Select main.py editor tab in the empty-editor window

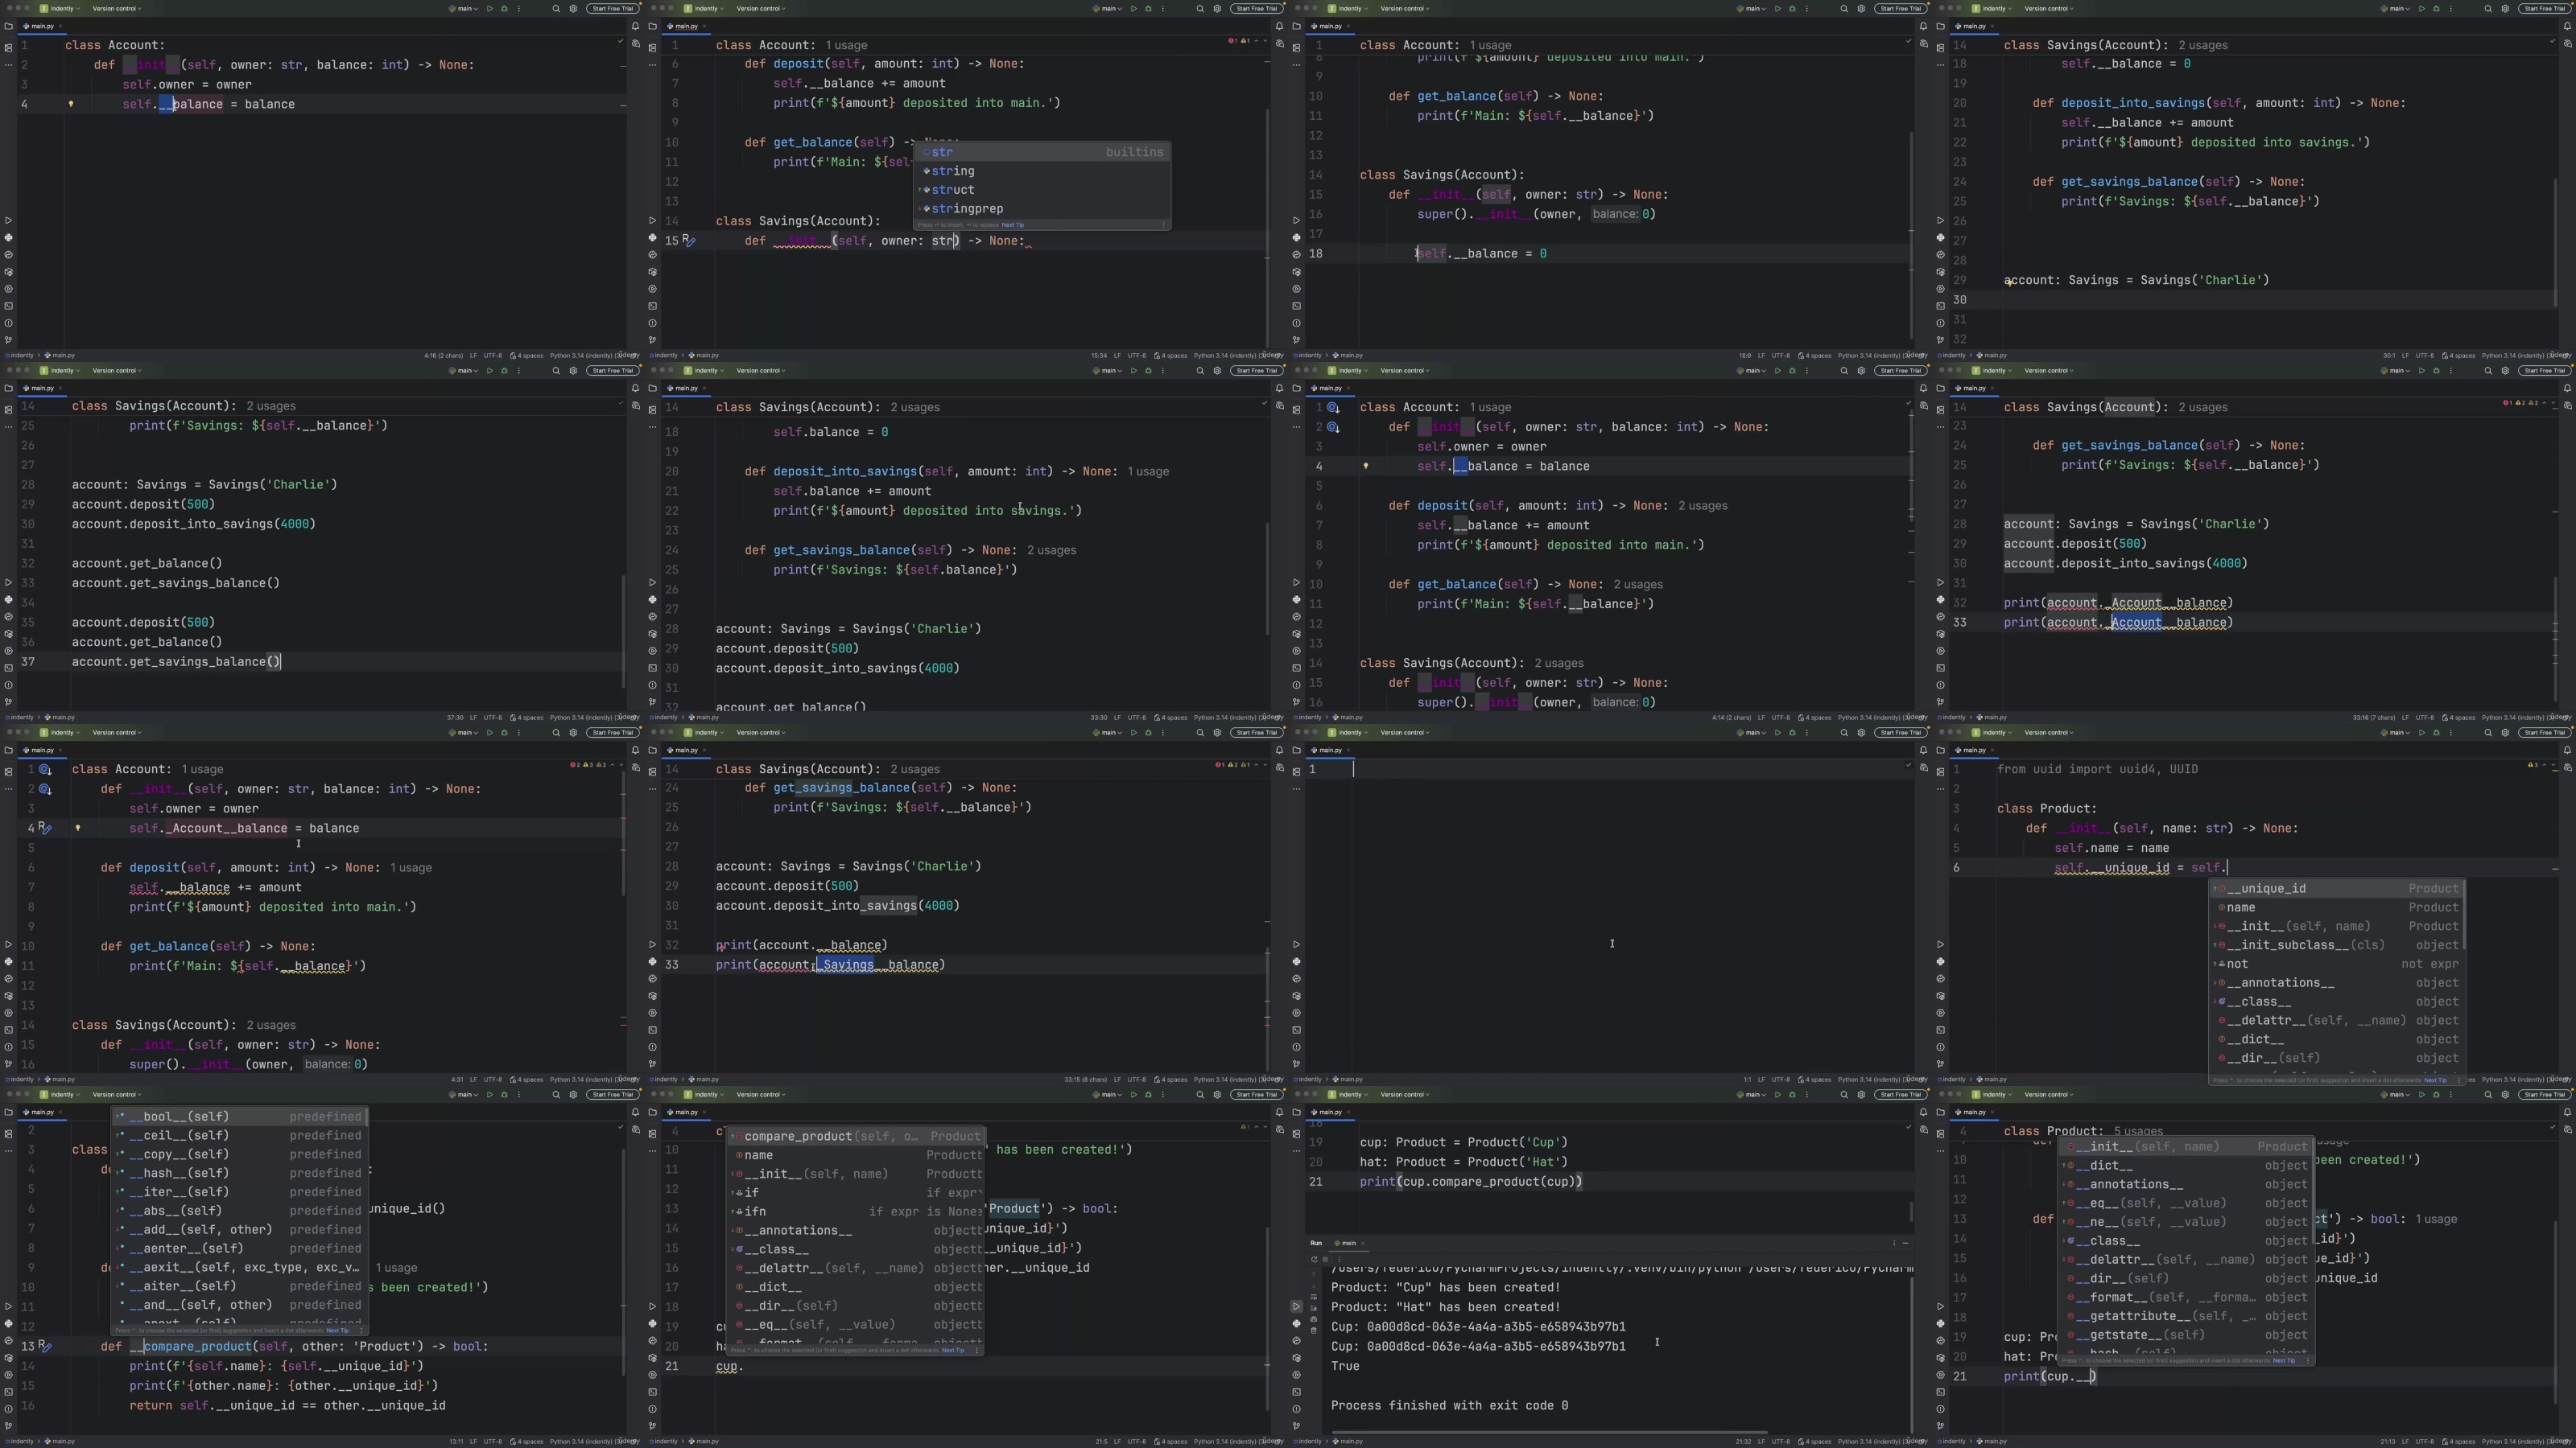point(1330,751)
